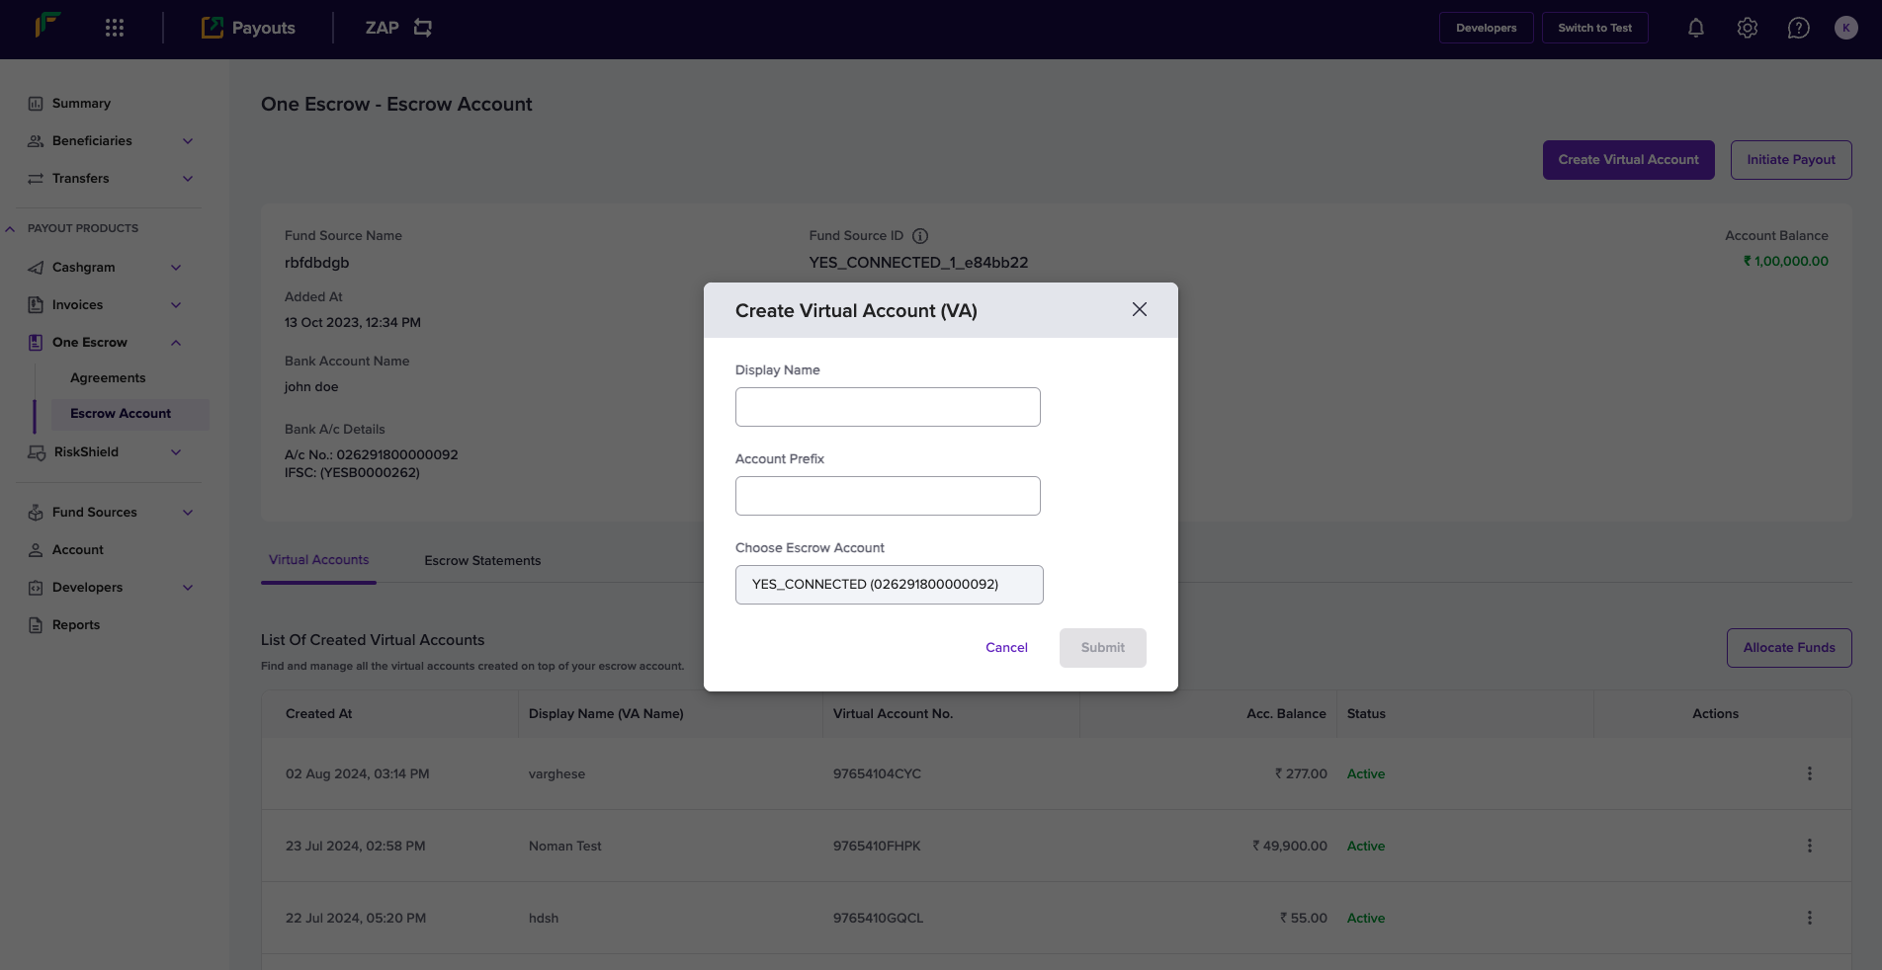The width and height of the screenshot is (1882, 970).
Task: Click the Active status in varghese row
Action: coord(1366,774)
